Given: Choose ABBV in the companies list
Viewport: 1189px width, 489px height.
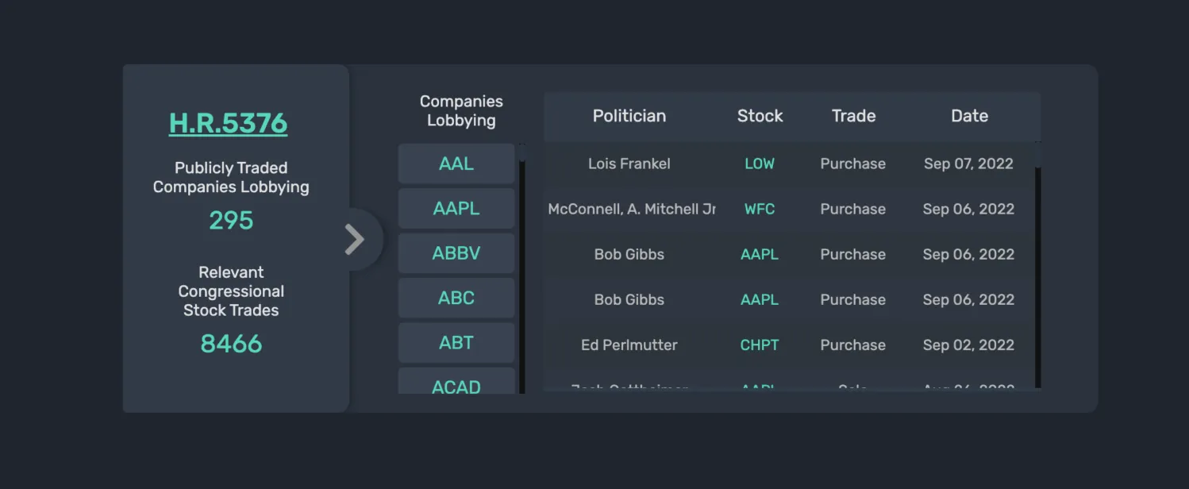Looking at the screenshot, I should point(456,254).
